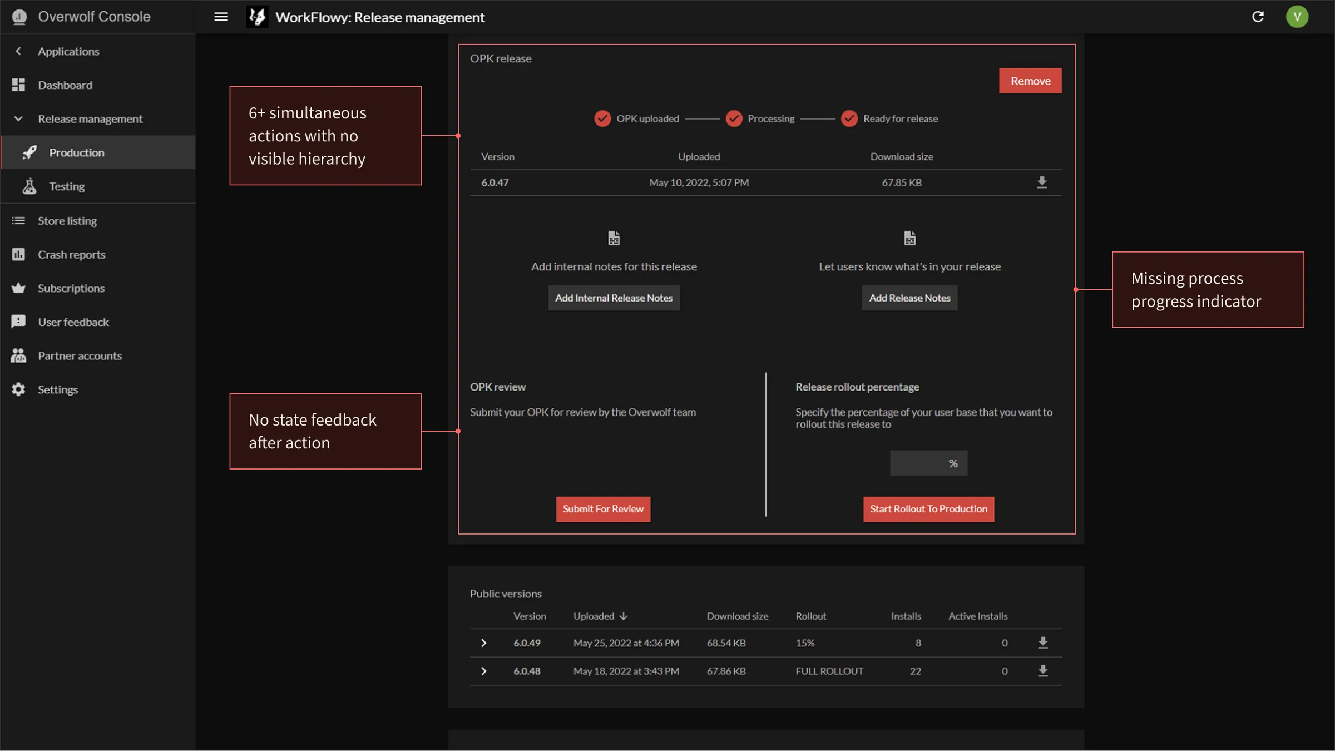Viewport: 1335px width, 751px height.
Task: Click the OPK uploaded step checkmark
Action: (602, 118)
